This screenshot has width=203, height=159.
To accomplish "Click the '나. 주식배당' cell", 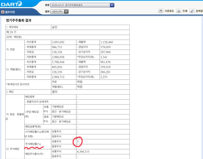I will (x=15, y=149).
